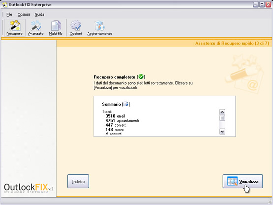Viewport: 273px width, 205px height.
Task: Select the '148 azioni' summary line
Action: (x=115, y=130)
